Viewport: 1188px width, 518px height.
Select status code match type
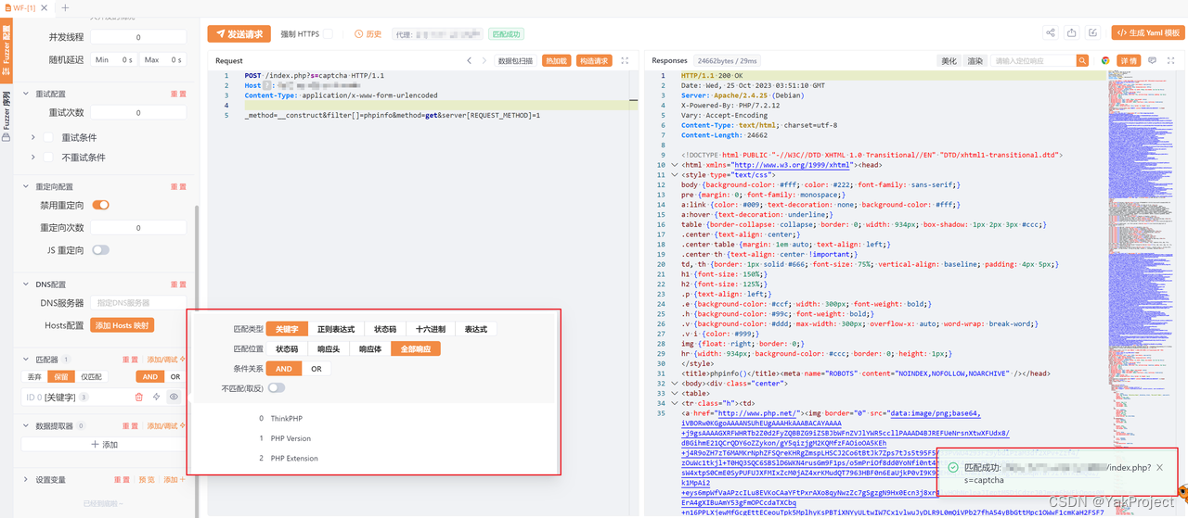tap(385, 329)
